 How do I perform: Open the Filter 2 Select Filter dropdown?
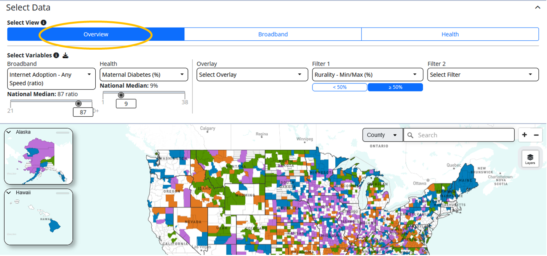pyautogui.click(x=483, y=74)
